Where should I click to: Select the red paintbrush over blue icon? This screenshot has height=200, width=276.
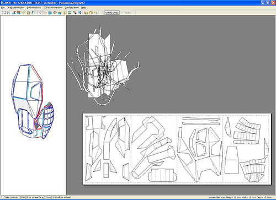pyautogui.click(x=14, y=13)
